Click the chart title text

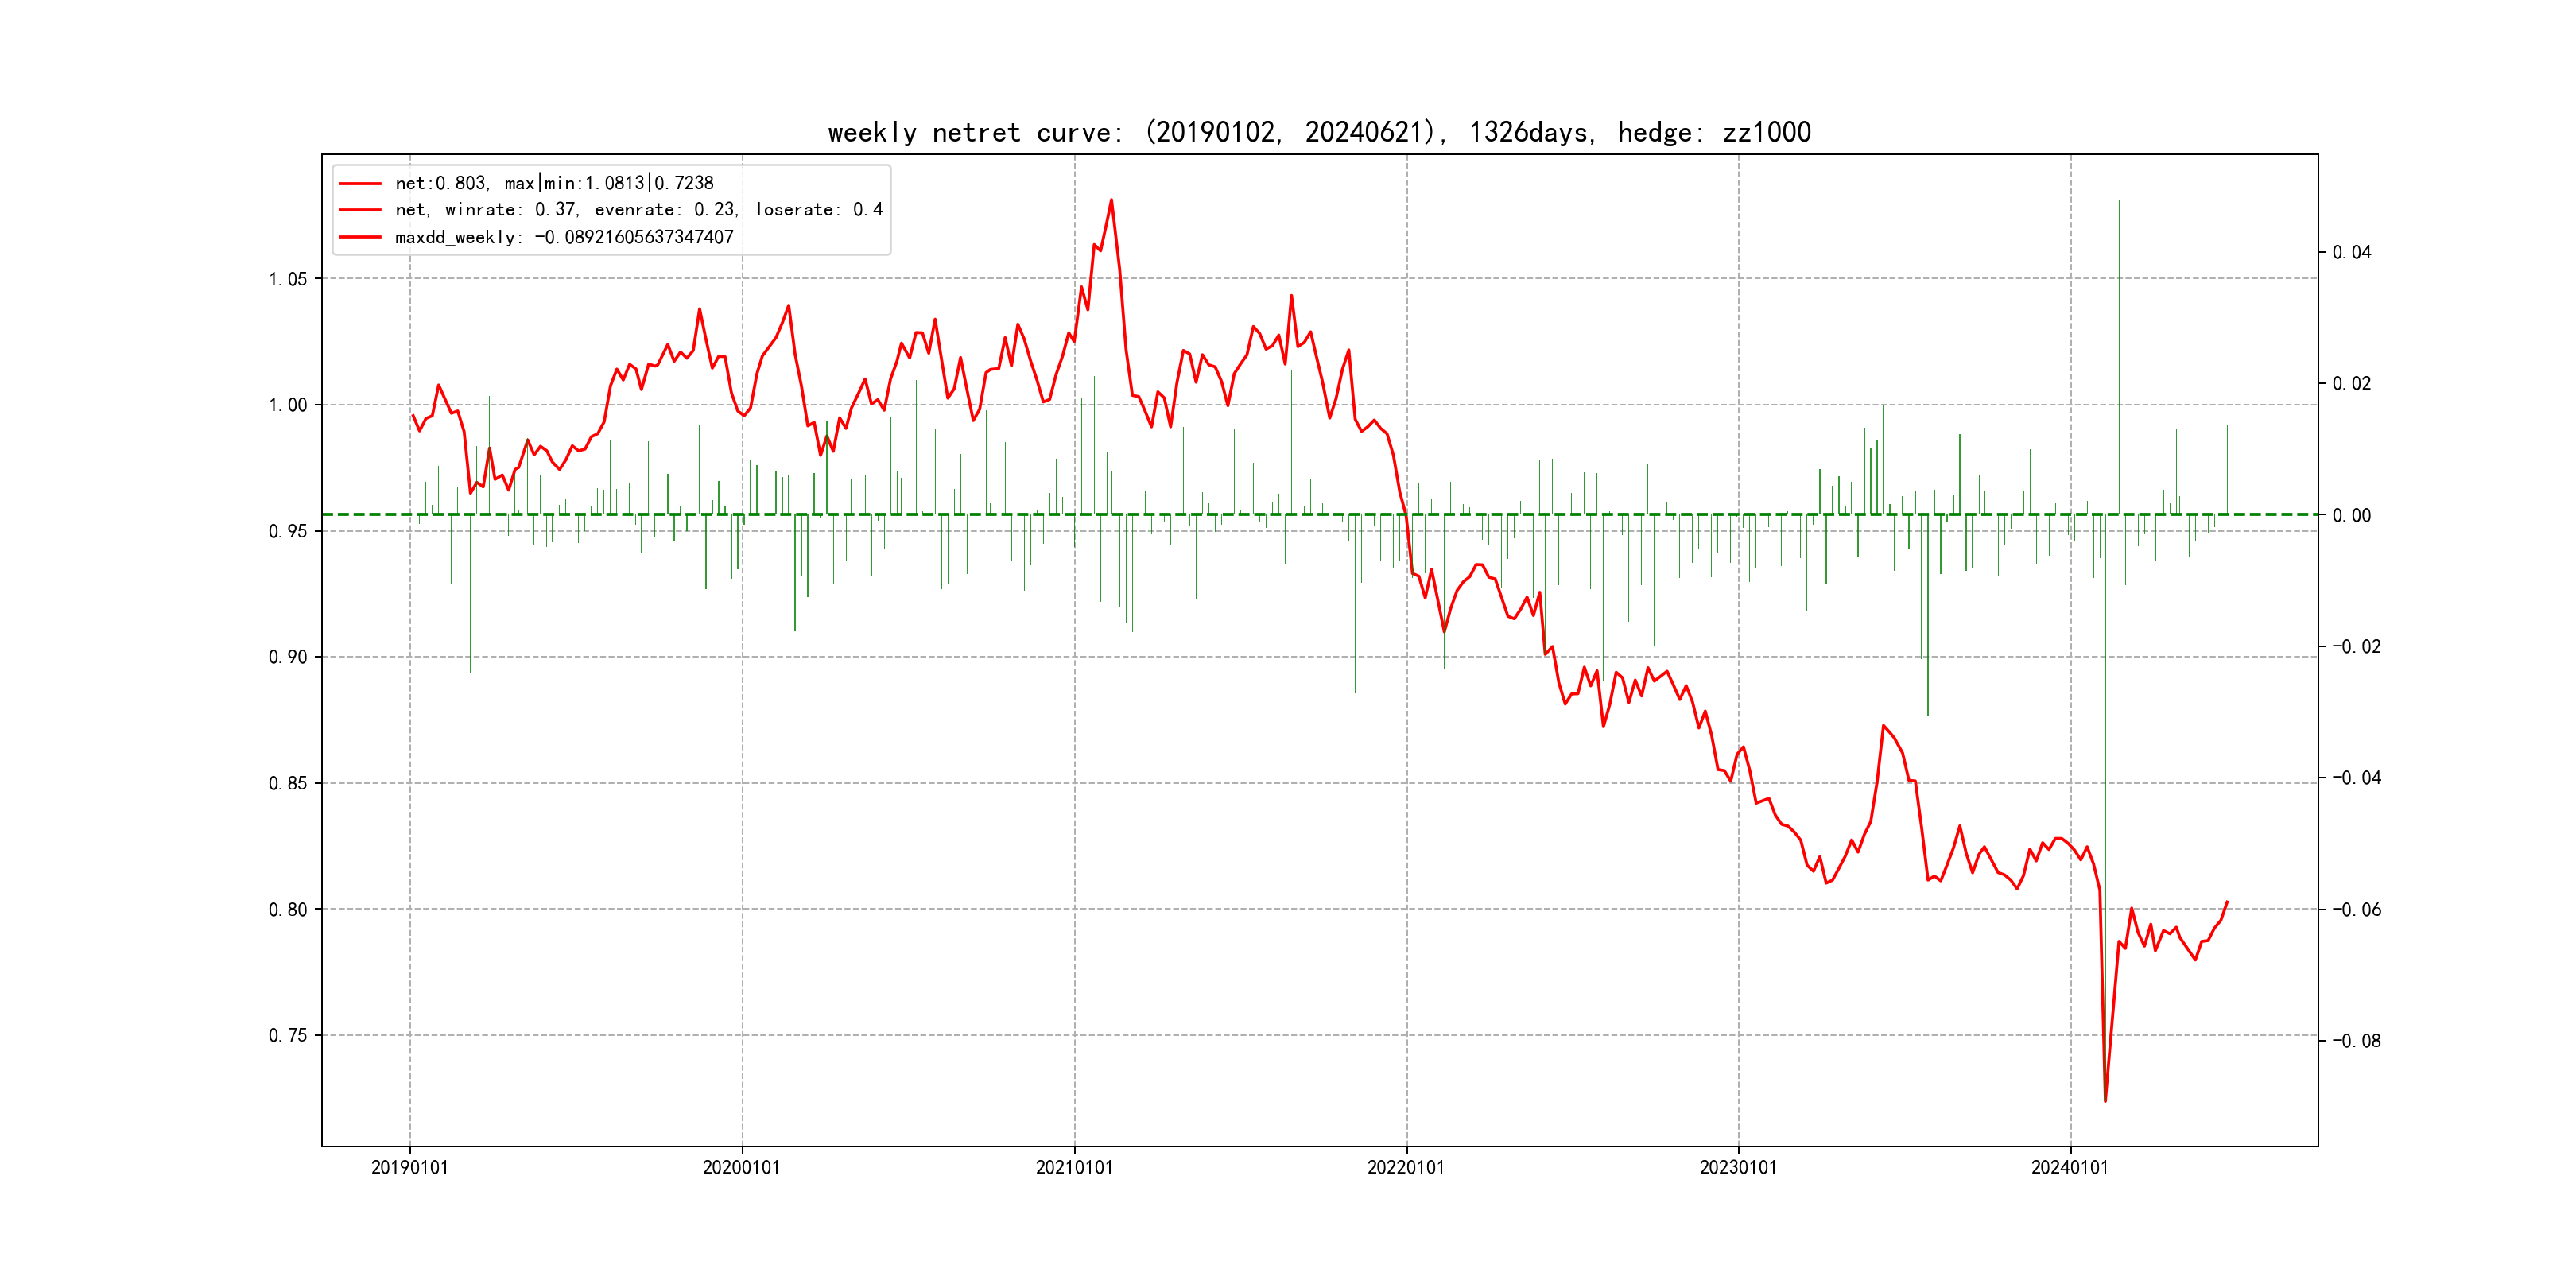pos(1319,132)
